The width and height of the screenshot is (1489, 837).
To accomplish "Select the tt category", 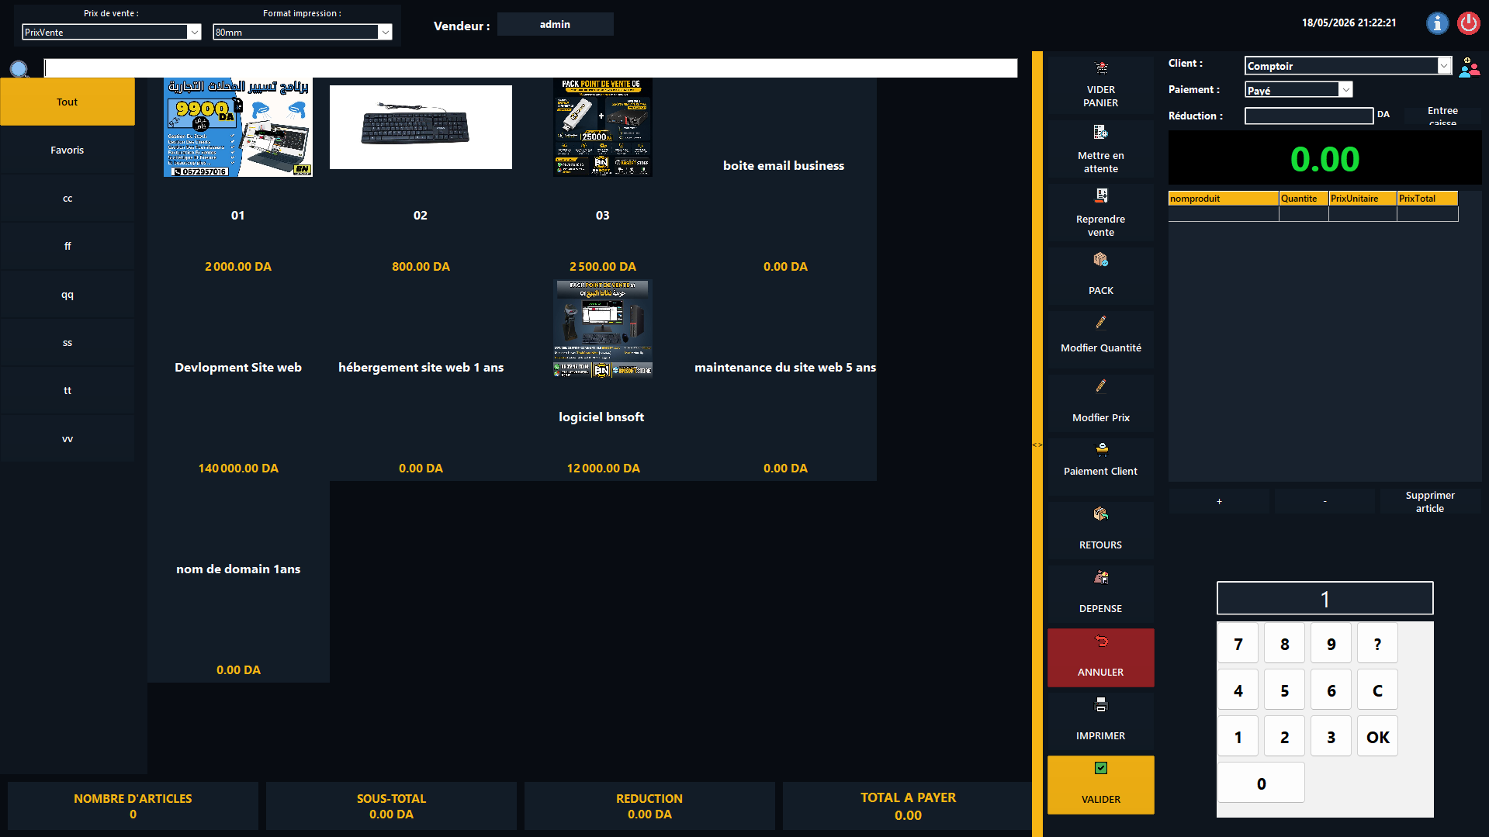I will click(68, 390).
